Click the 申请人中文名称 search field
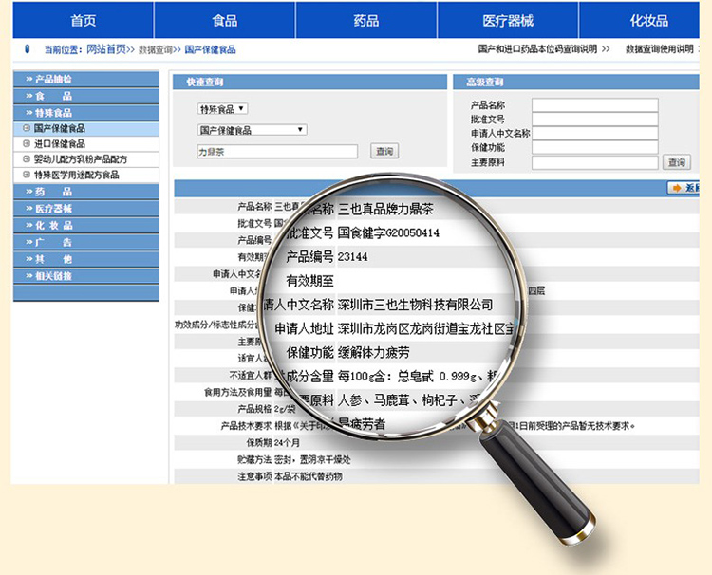The image size is (712, 575). pyautogui.click(x=595, y=134)
